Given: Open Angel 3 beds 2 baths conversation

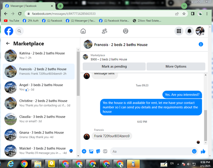Looking at the screenshot, I should point(39,87).
